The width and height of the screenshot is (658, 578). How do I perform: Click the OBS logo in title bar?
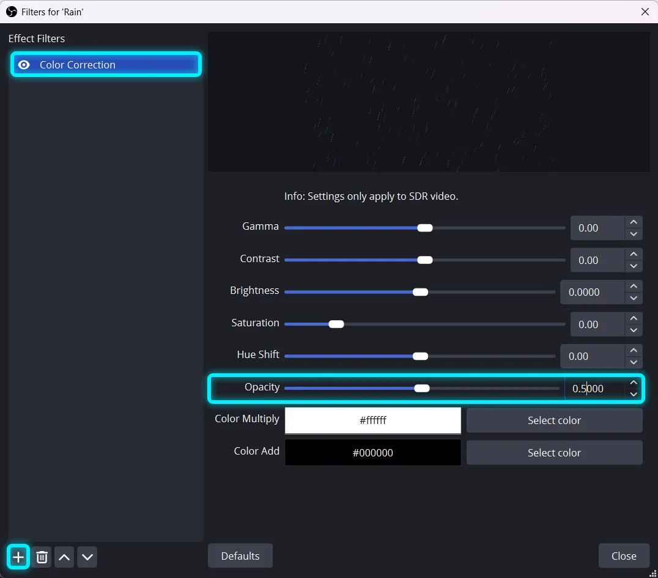point(12,12)
